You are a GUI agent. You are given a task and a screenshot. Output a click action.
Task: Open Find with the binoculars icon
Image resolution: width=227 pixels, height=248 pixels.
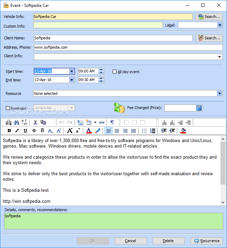pos(16,122)
